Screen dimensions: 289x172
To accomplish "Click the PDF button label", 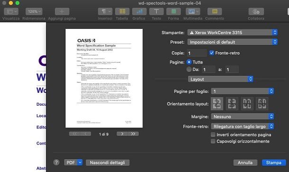I will [71, 163].
